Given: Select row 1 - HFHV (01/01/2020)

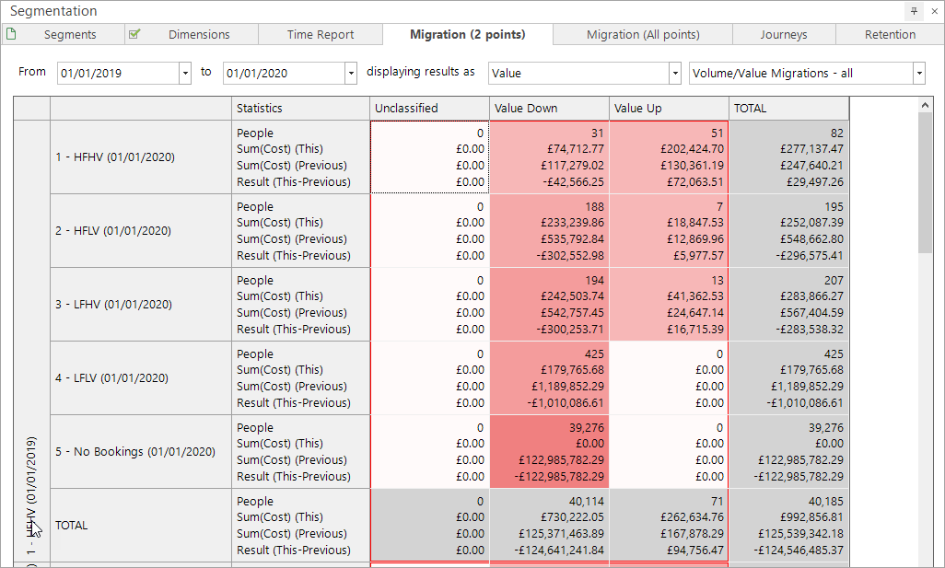Looking at the screenshot, I should (140, 157).
